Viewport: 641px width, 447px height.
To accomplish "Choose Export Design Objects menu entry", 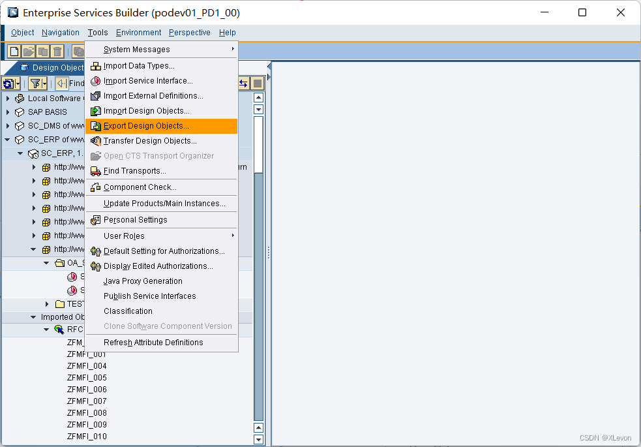I will (162, 126).
